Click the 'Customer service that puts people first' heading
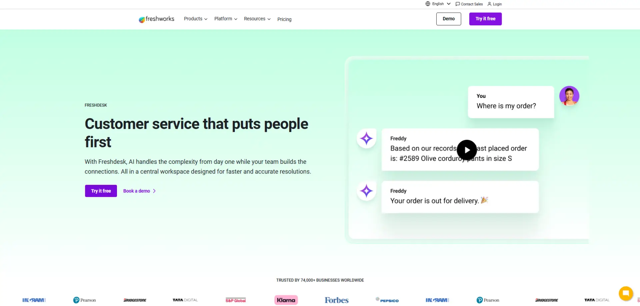Screen dimensions: 640x306 click(196, 133)
